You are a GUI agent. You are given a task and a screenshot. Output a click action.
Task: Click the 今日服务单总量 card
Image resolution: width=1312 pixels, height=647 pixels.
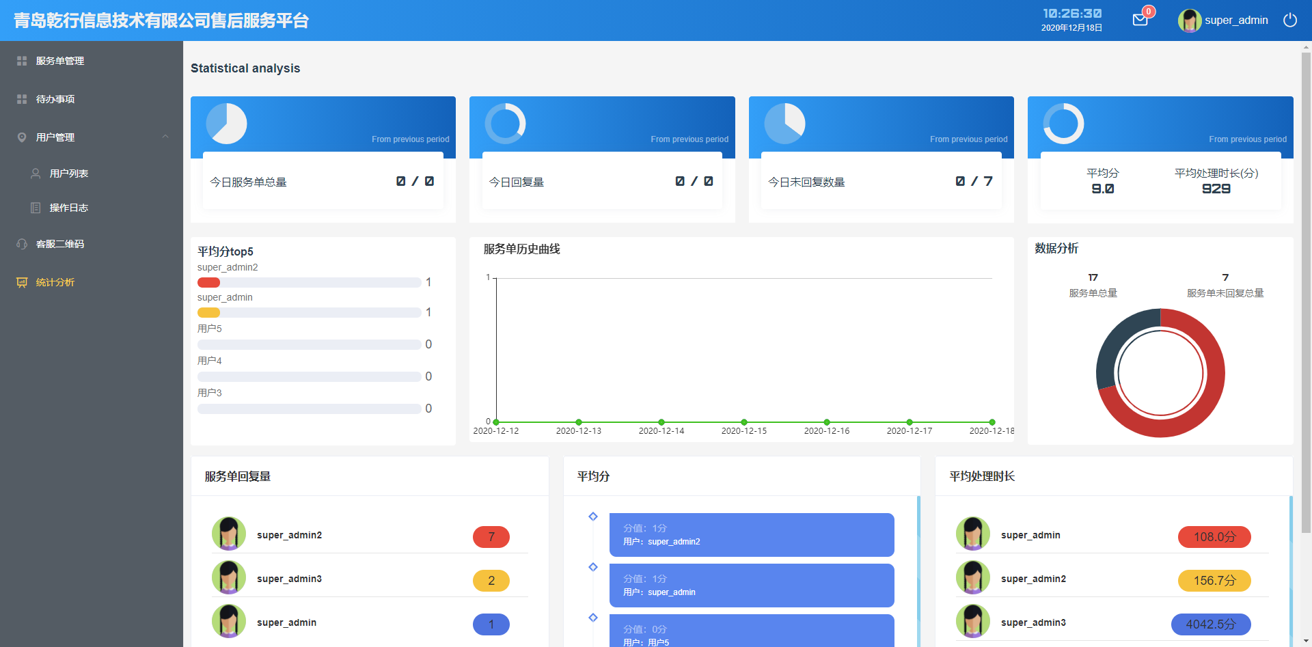[323, 181]
